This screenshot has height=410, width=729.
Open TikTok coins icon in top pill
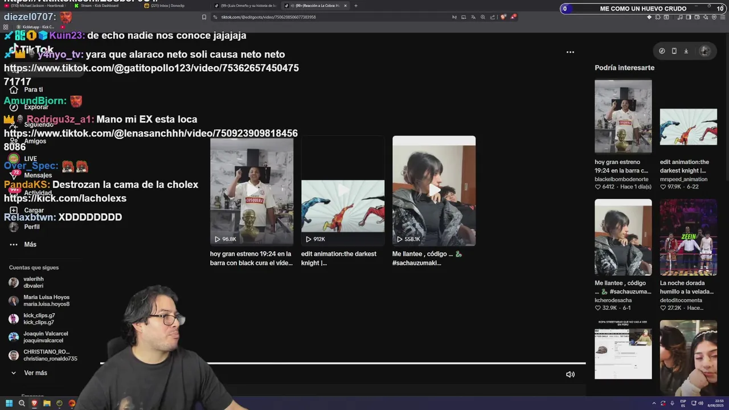point(662,51)
